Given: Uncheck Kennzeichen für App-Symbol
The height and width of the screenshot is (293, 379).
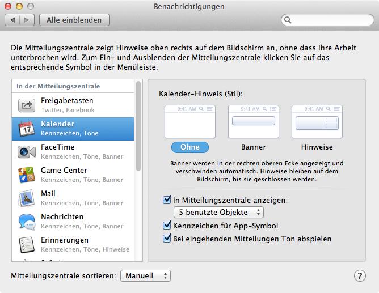Looking at the screenshot, I should point(167,226).
